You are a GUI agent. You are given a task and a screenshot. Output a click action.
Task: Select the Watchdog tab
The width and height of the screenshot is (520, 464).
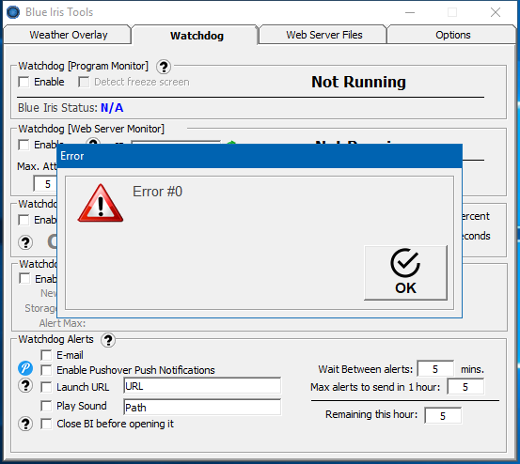point(197,36)
